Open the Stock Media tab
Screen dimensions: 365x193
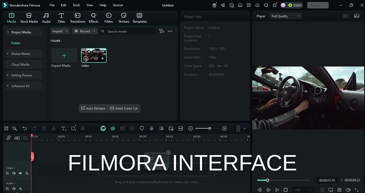click(x=29, y=18)
